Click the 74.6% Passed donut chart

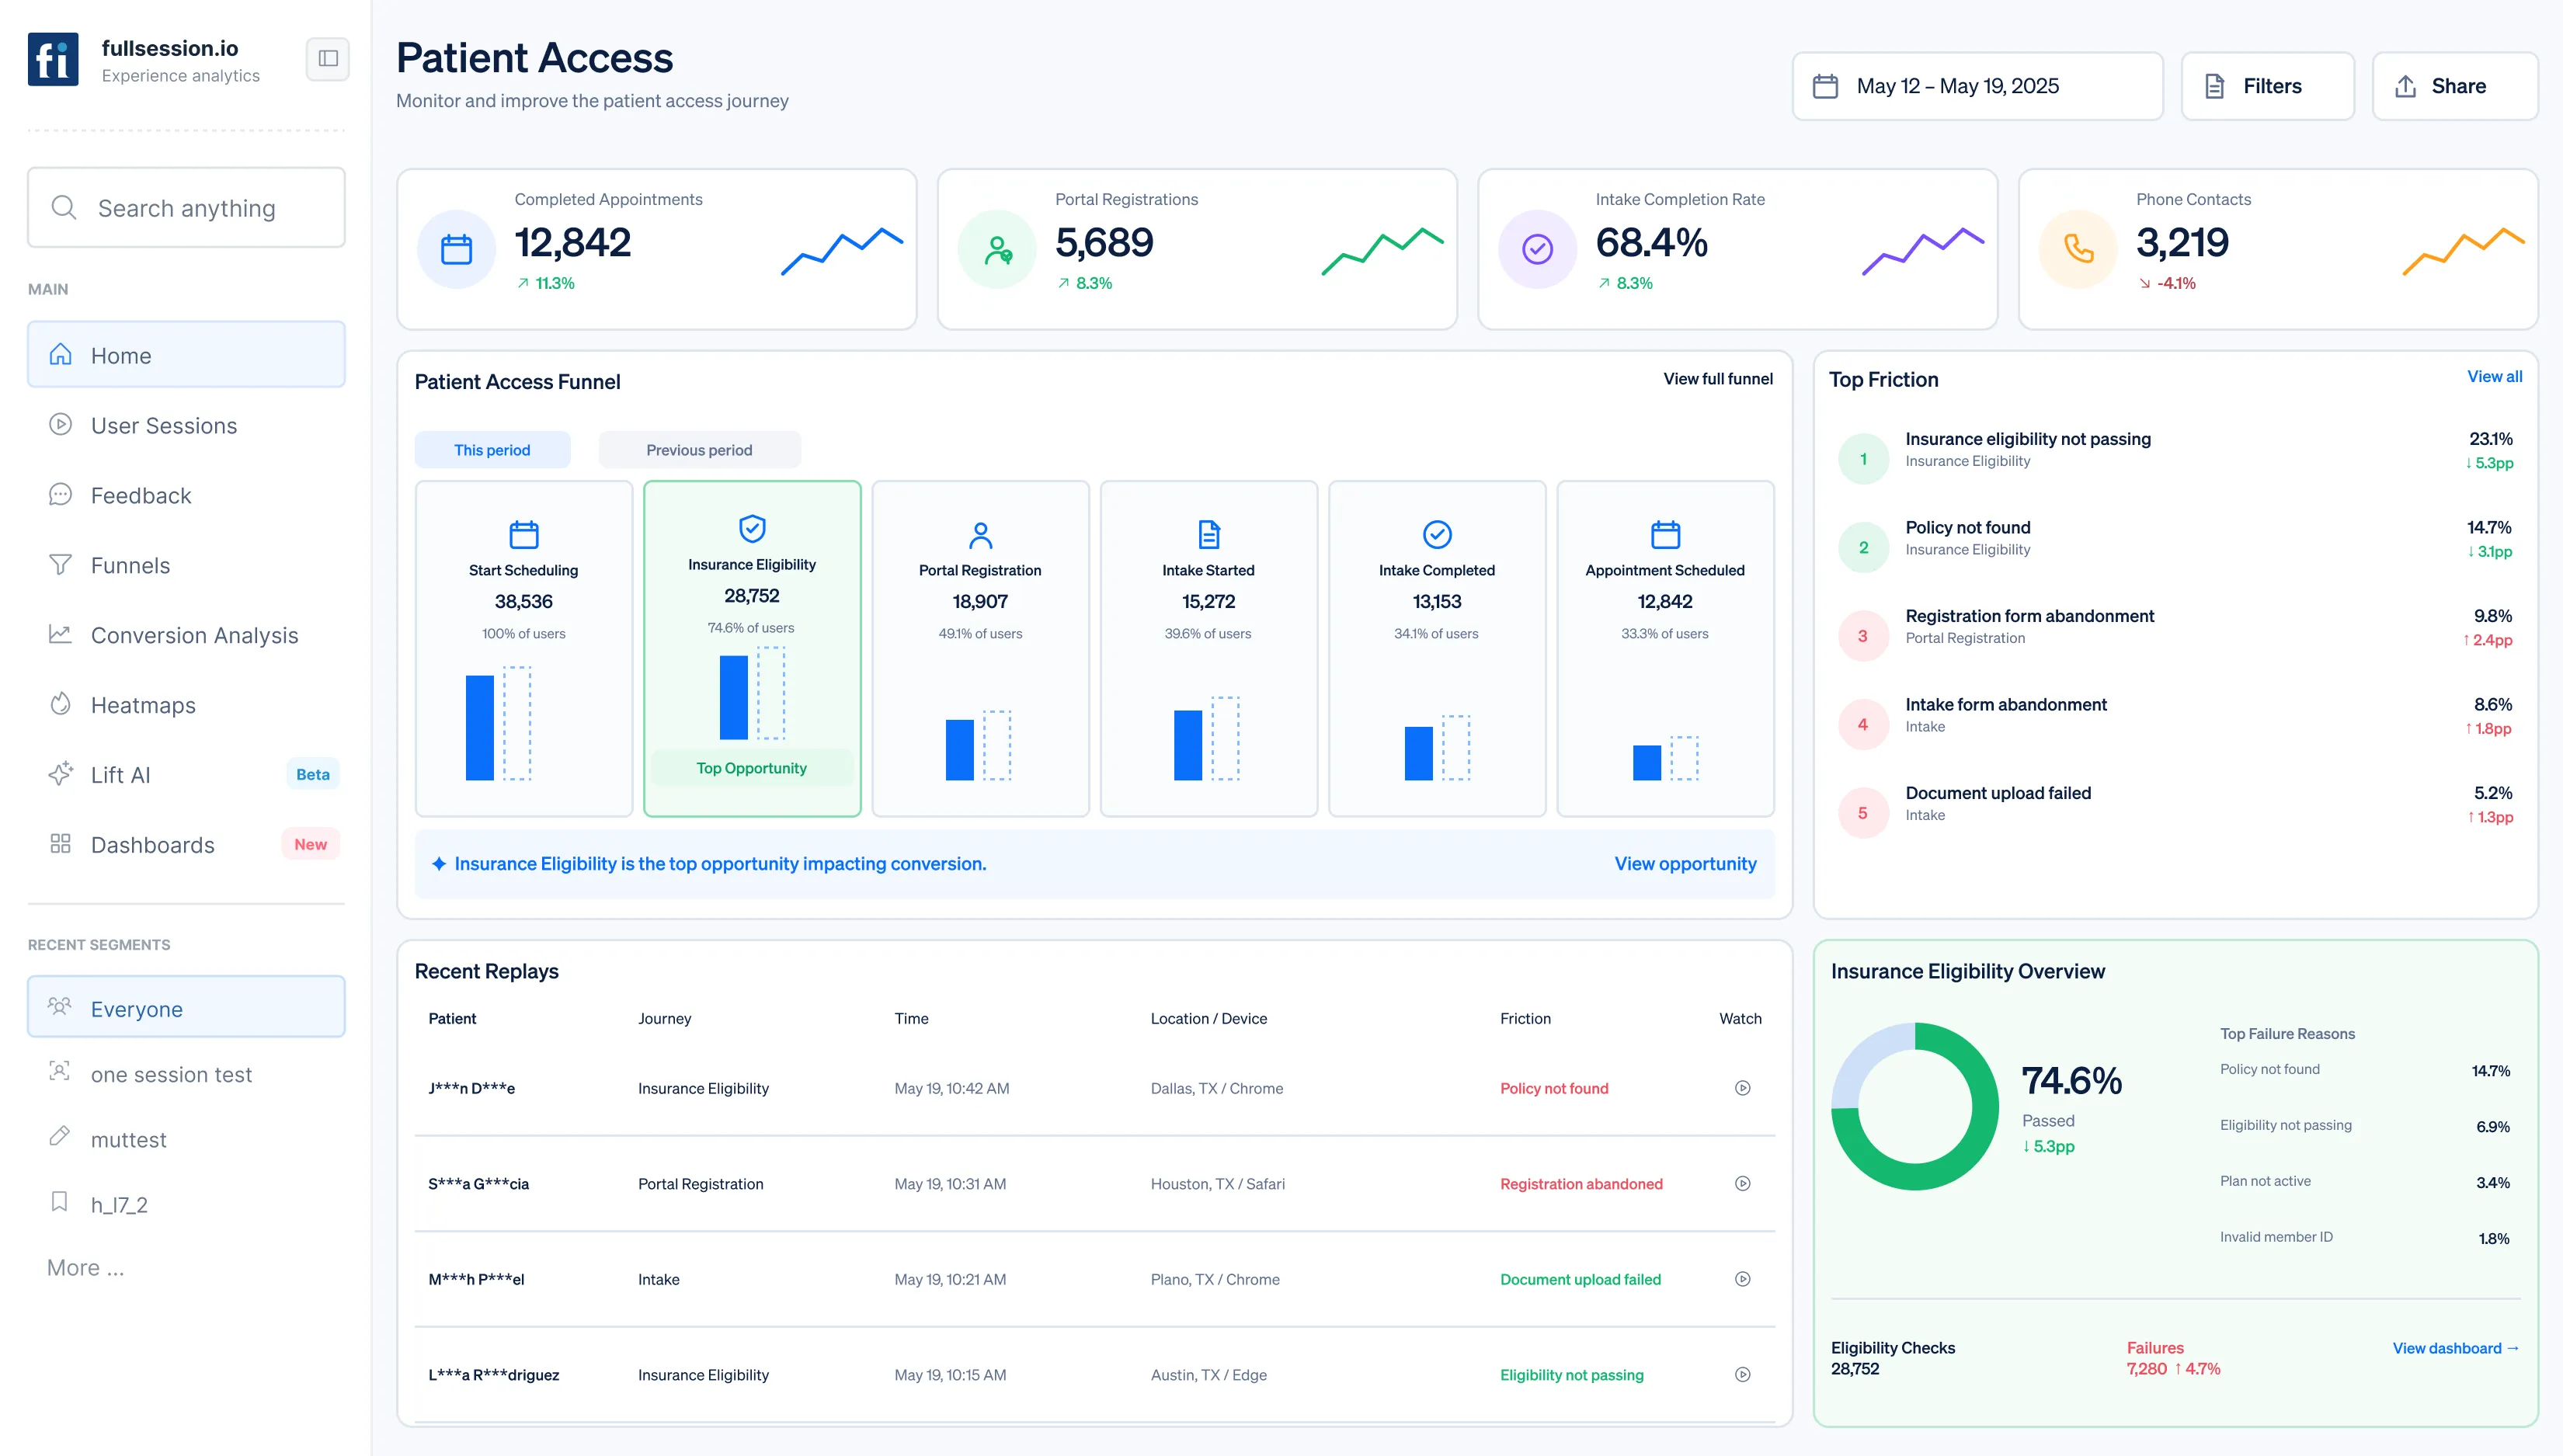pyautogui.click(x=1915, y=1106)
